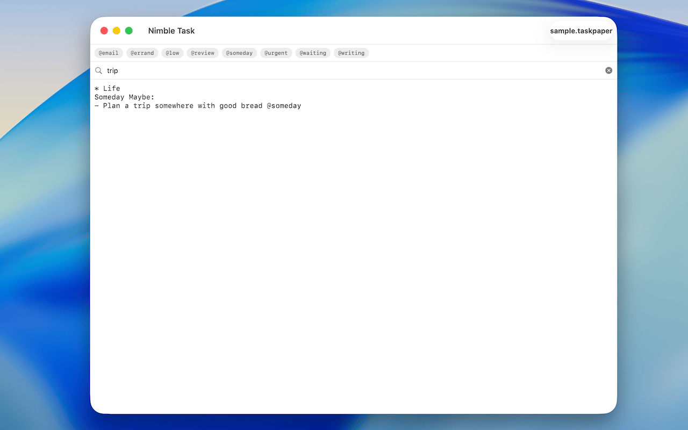Screen dimensions: 688x430
Task: Close the Nimble Task window
Action: [104, 31]
